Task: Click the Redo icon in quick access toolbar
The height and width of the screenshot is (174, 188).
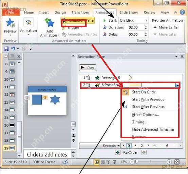Action: [24, 49]
